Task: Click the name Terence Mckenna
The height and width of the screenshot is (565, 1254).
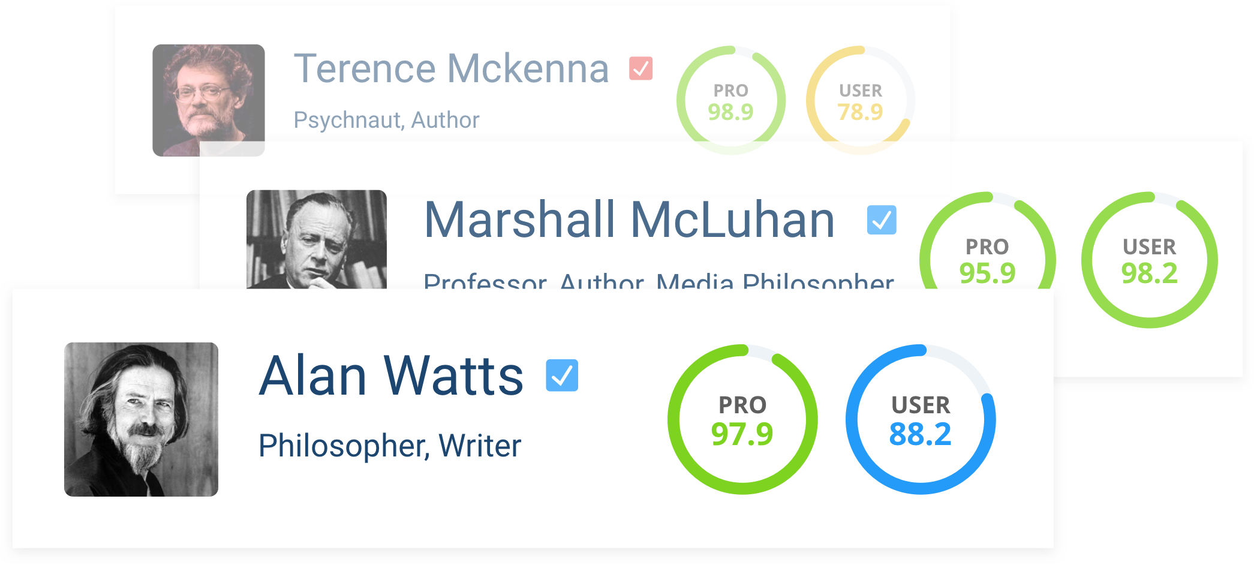Action: pos(451,68)
